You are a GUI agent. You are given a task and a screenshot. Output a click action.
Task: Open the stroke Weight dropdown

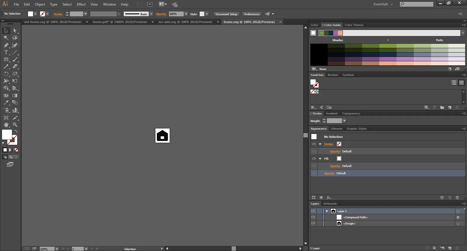click(x=344, y=121)
